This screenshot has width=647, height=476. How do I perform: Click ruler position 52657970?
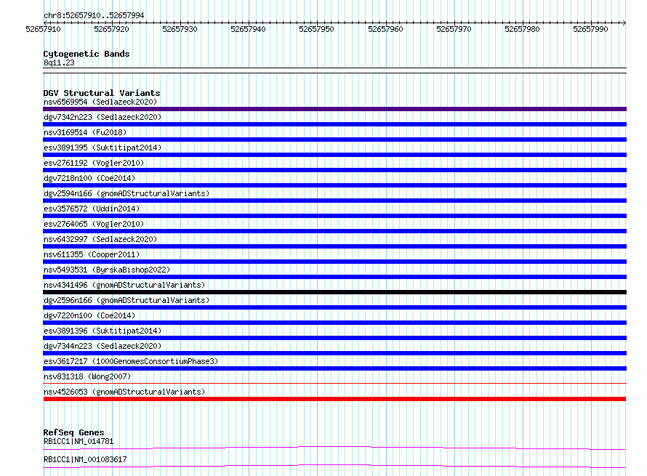pos(454,29)
